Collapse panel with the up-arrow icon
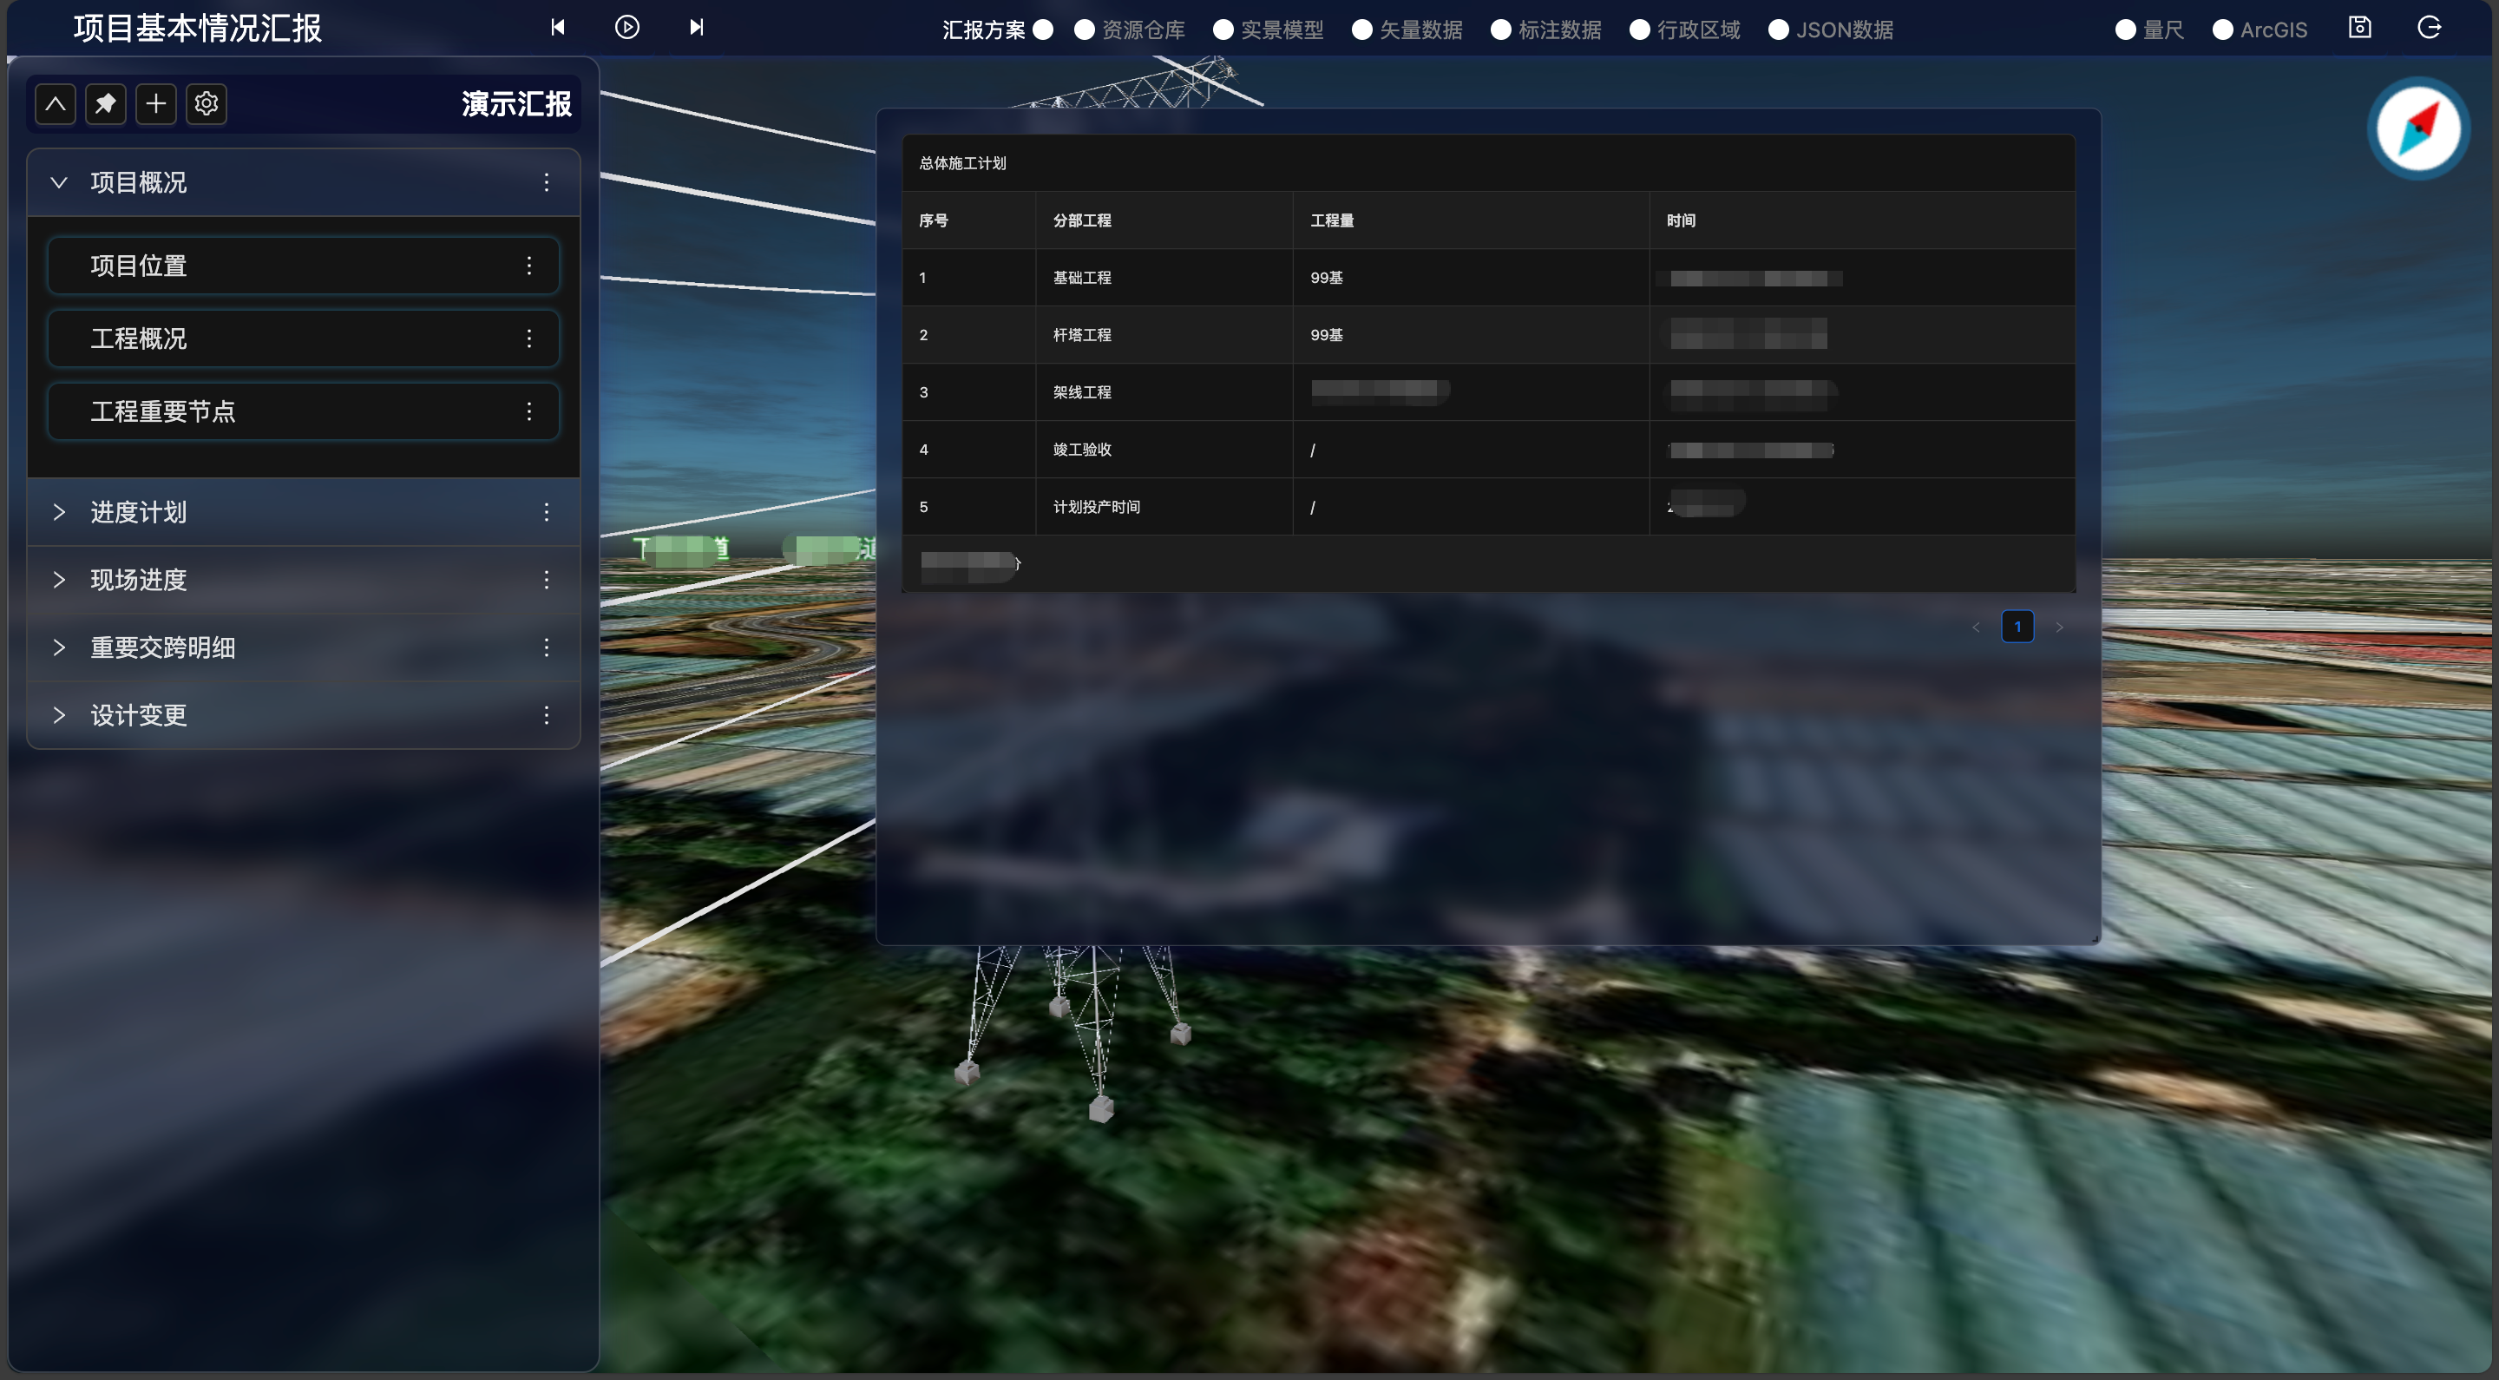2499x1380 pixels. point(56,104)
